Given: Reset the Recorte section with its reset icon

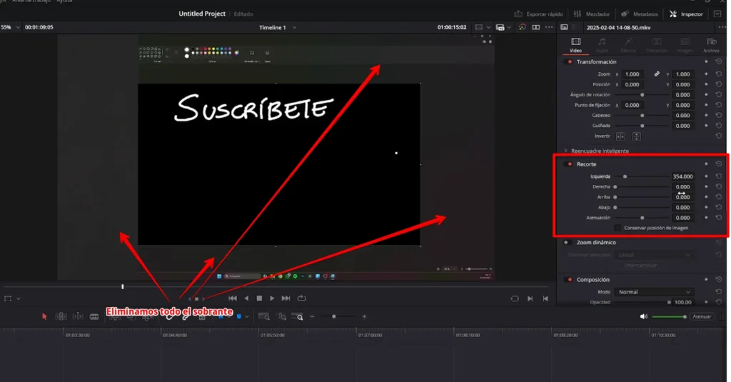Looking at the screenshot, I should tap(719, 164).
